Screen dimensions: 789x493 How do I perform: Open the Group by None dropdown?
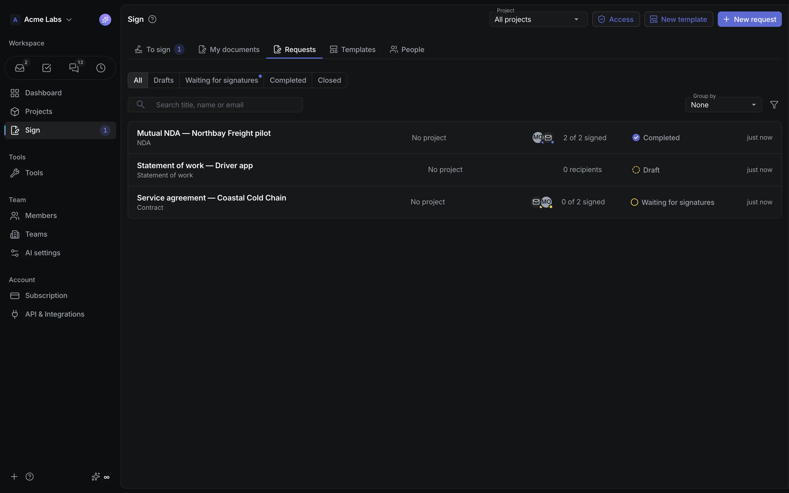tap(724, 105)
